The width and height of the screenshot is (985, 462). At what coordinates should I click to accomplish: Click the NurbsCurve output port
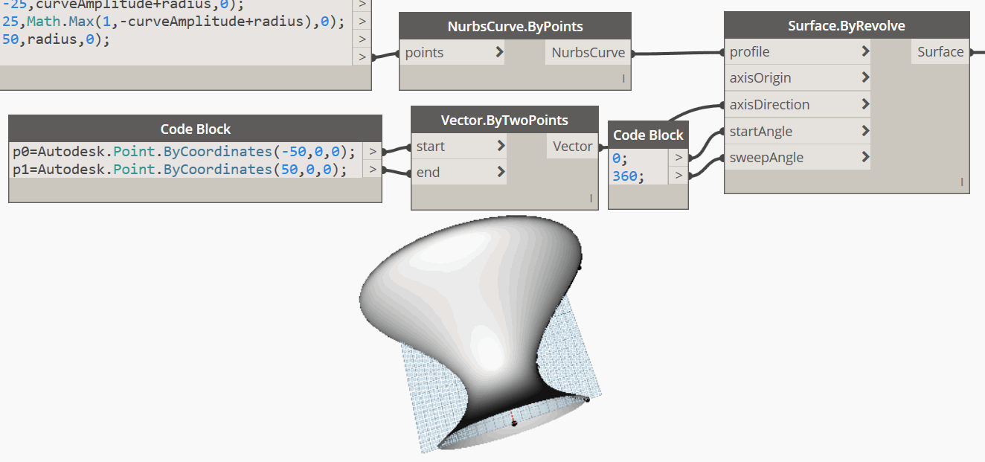click(x=589, y=53)
